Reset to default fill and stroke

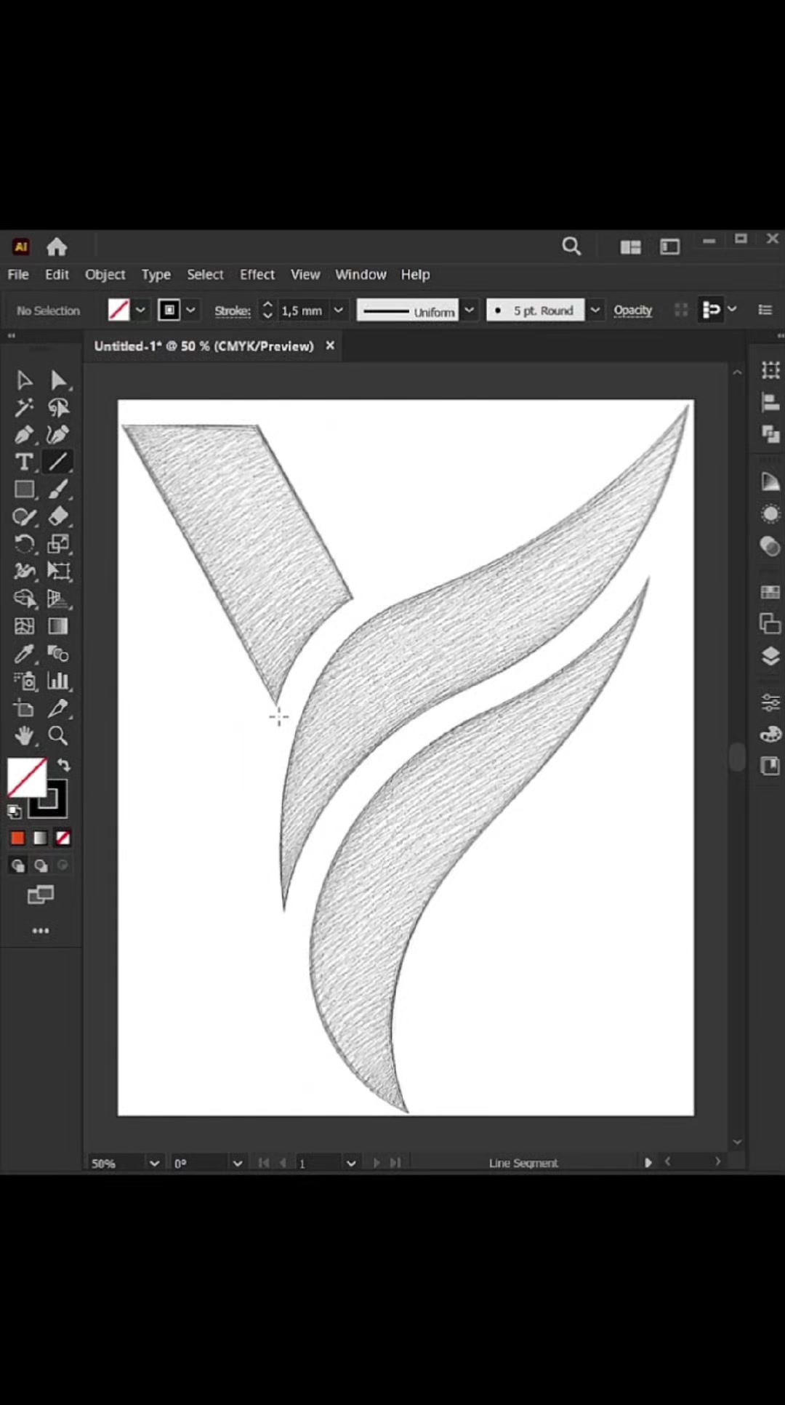click(x=14, y=811)
